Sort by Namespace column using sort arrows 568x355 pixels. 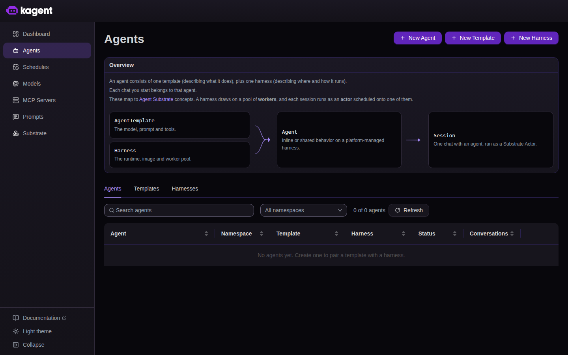coord(262,234)
